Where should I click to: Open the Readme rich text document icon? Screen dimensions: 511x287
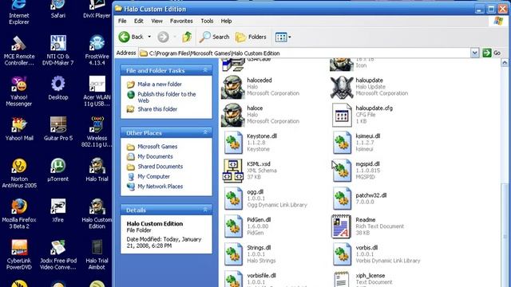342,226
